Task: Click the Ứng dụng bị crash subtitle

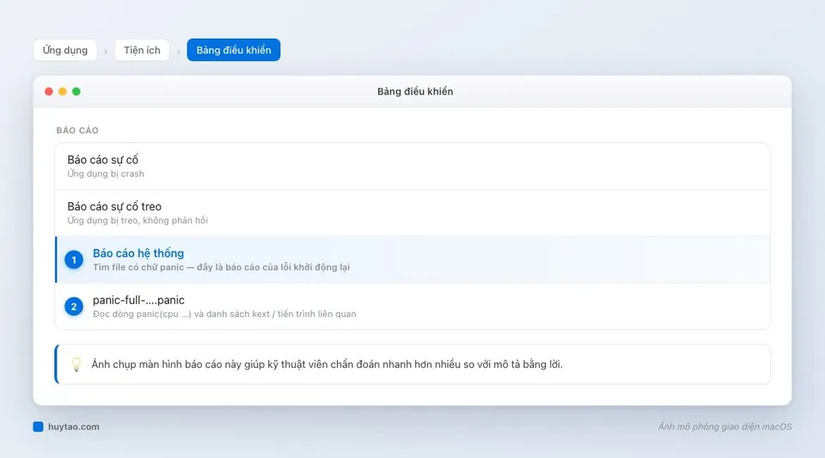Action: 106,174
